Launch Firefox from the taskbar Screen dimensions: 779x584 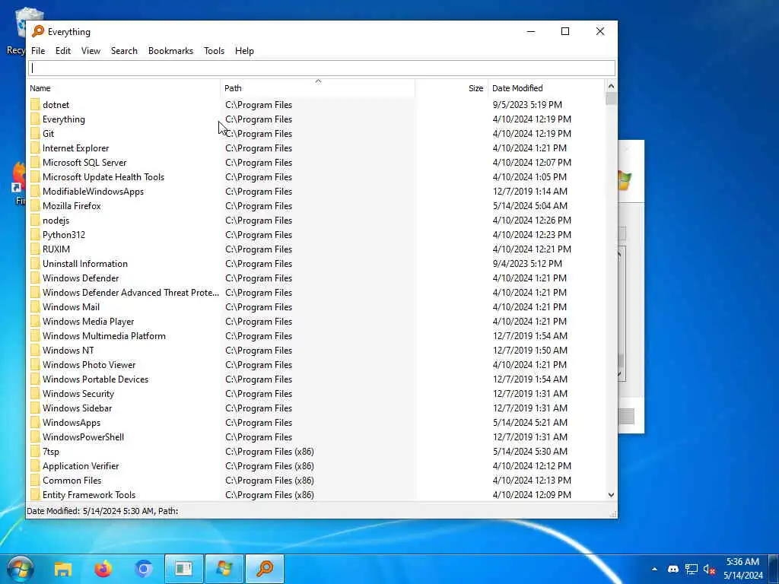pyautogui.click(x=103, y=569)
